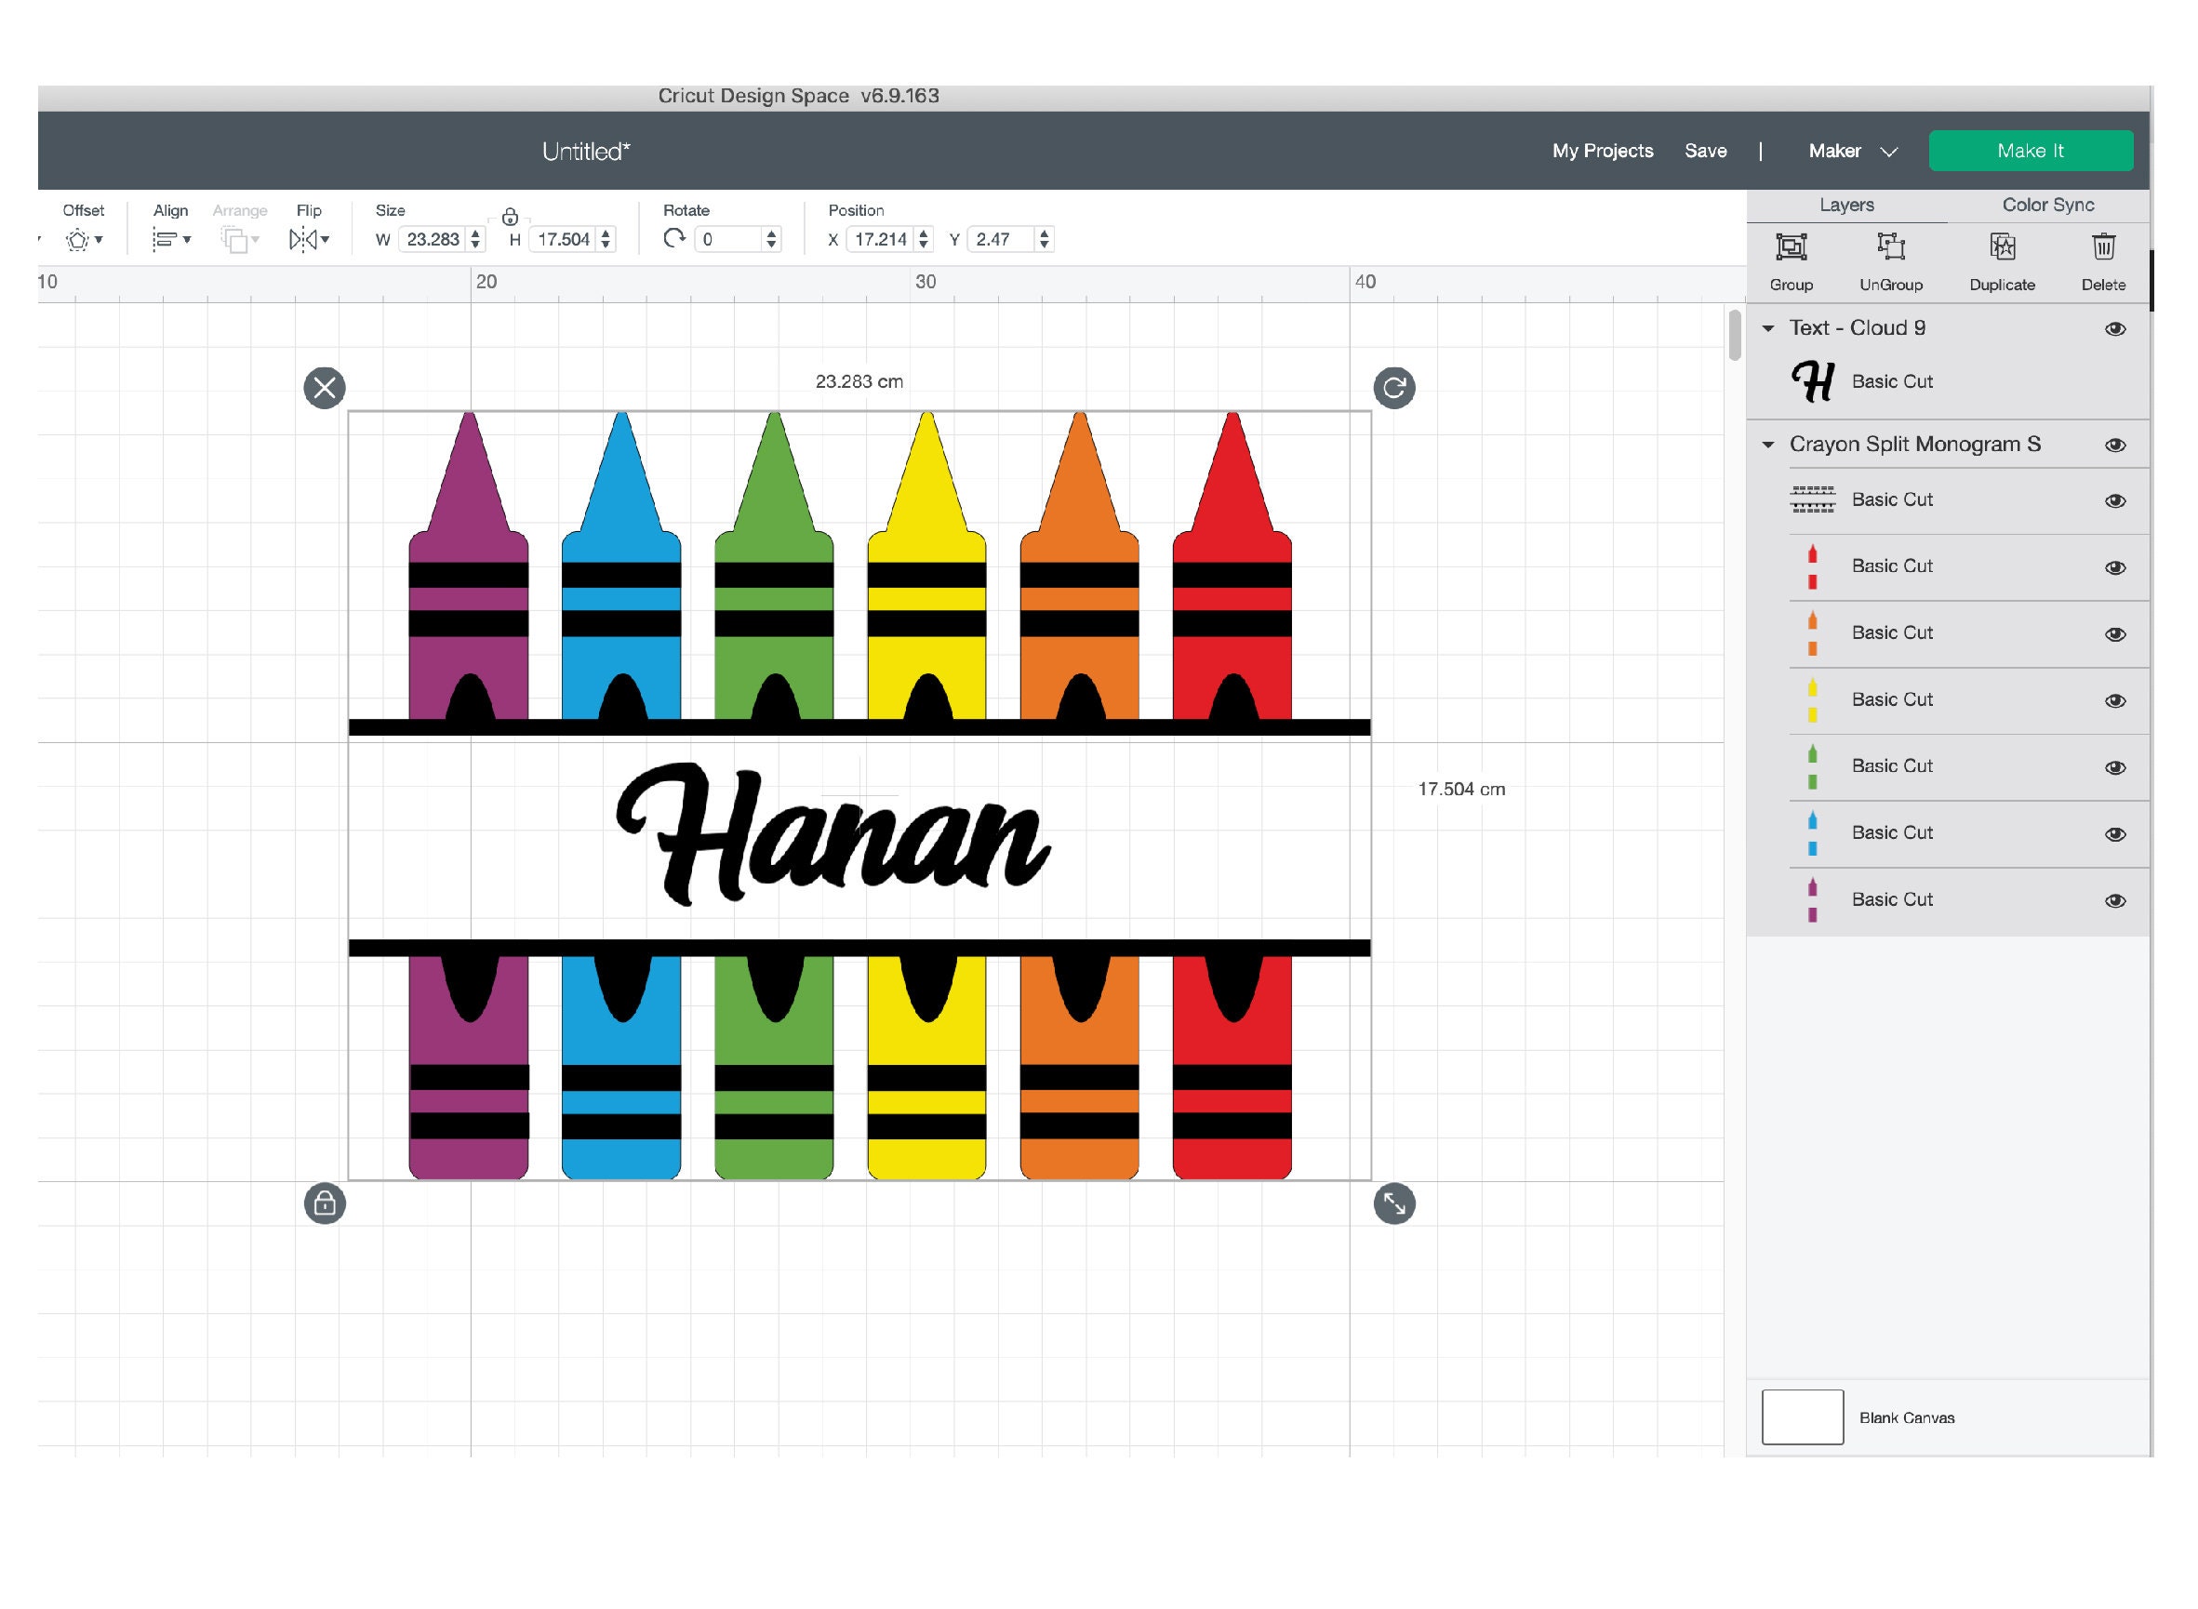Toggle visibility of the red crayon Basic Cut
Viewport: 2198px width, 1609px height.
[x=2114, y=565]
